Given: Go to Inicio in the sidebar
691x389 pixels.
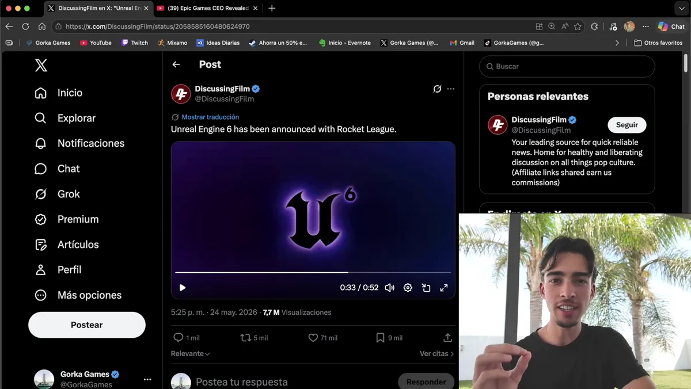Looking at the screenshot, I should (x=59, y=93).
